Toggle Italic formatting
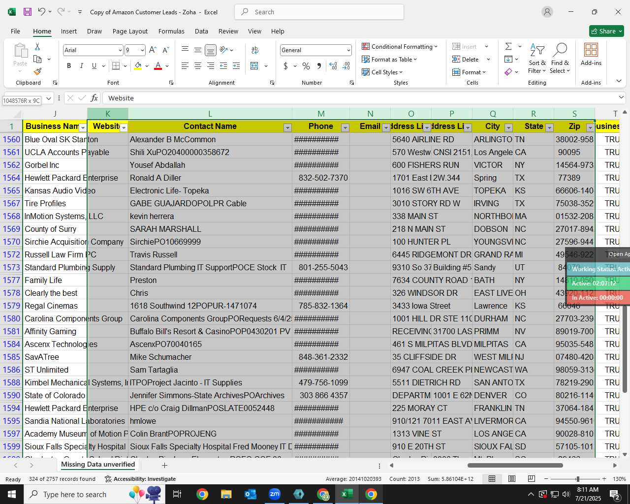630x504 pixels. [x=81, y=66]
